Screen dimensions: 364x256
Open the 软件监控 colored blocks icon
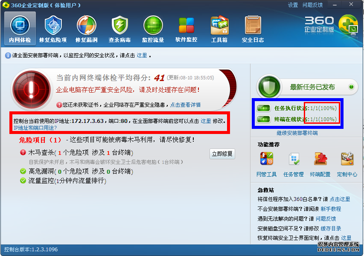tap(186, 26)
